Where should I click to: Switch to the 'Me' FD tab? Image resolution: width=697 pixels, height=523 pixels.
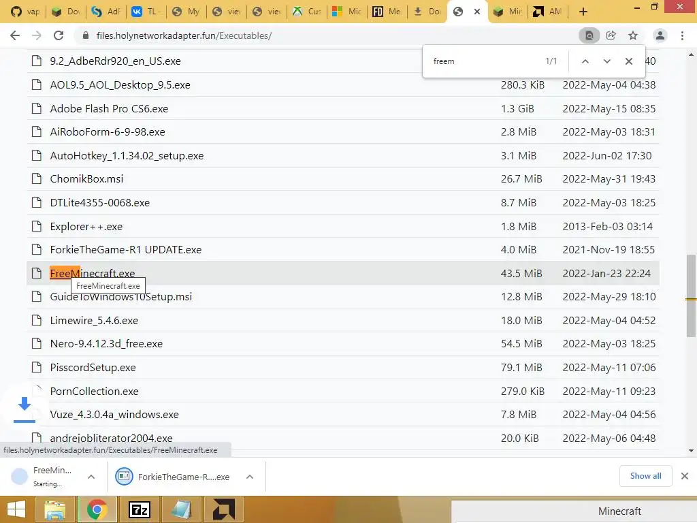click(387, 12)
